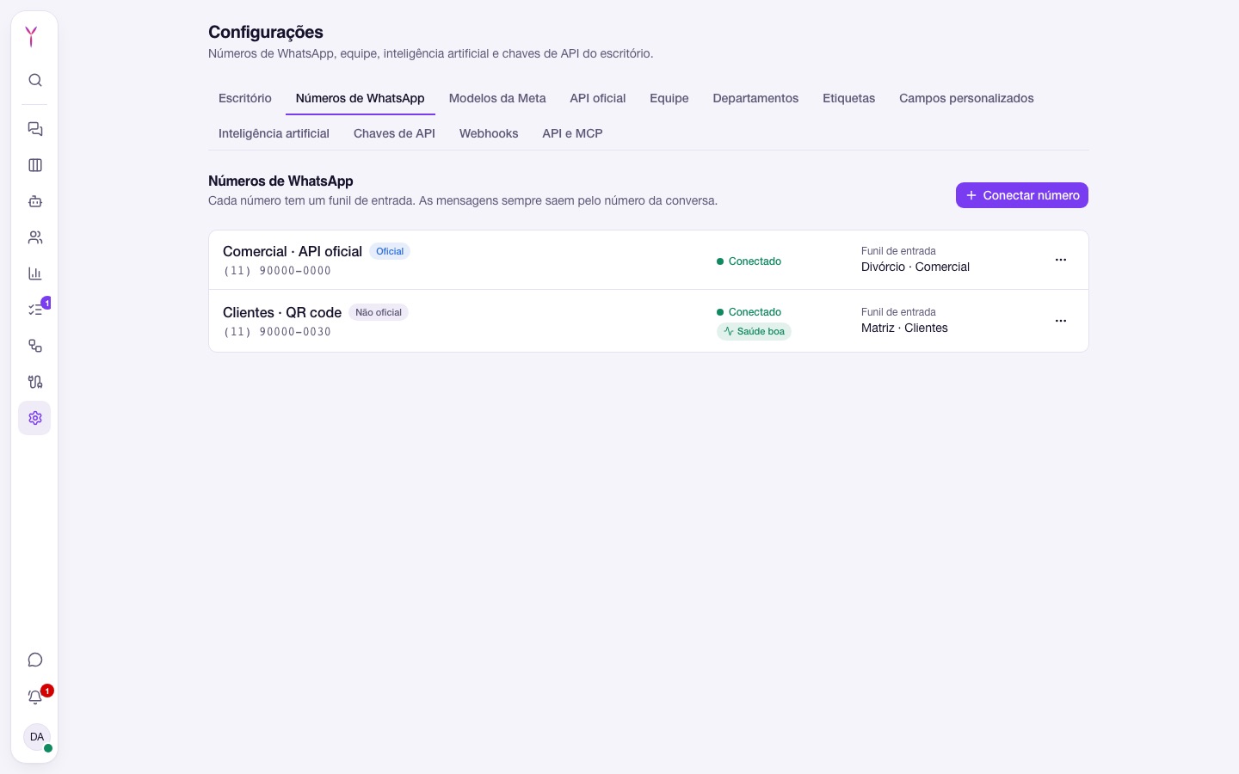Switch to the Modelos da Meta tab
Viewport: 1239px width, 774px height.
[497, 98]
